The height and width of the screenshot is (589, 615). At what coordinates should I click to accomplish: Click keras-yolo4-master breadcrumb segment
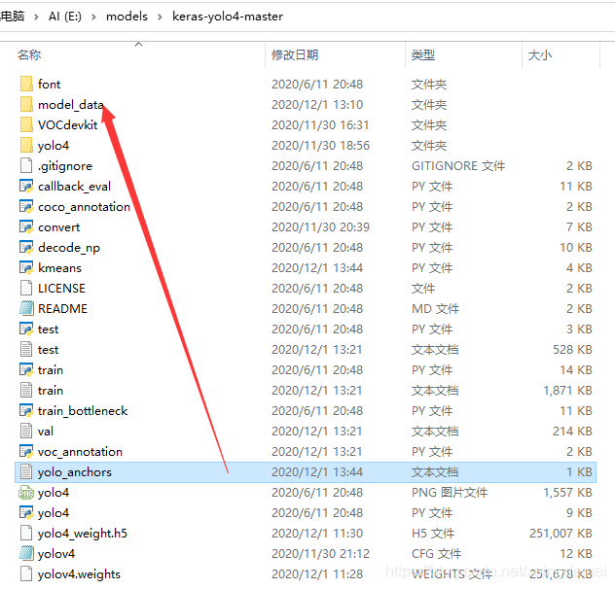point(228,17)
